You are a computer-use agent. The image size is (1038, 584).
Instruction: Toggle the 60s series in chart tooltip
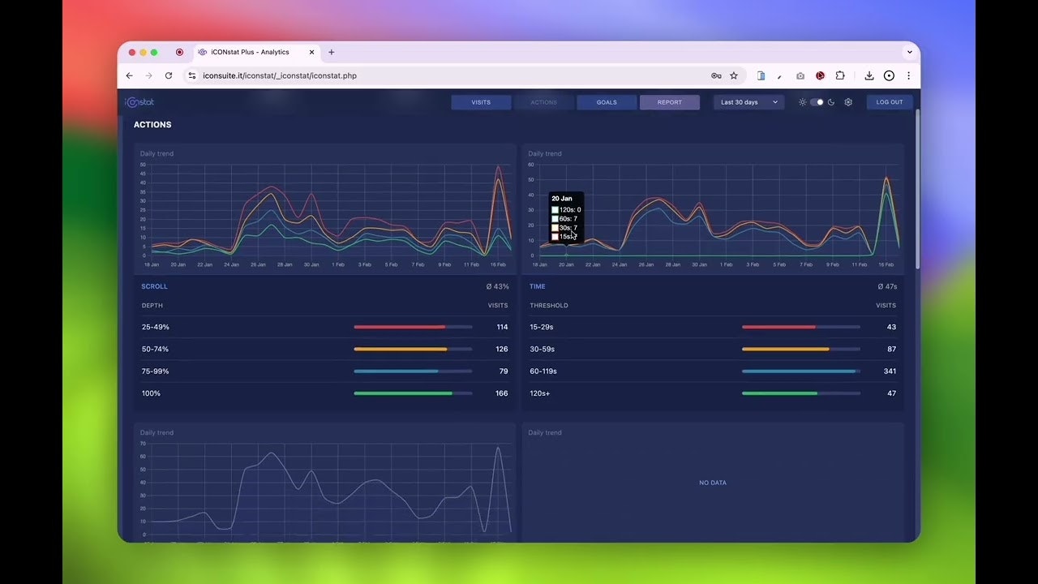coord(564,219)
